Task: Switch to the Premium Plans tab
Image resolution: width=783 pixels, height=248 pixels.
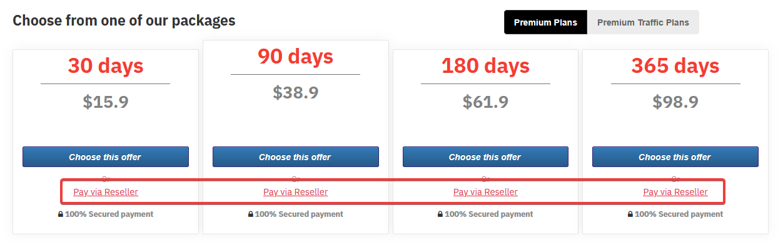Action: (546, 22)
